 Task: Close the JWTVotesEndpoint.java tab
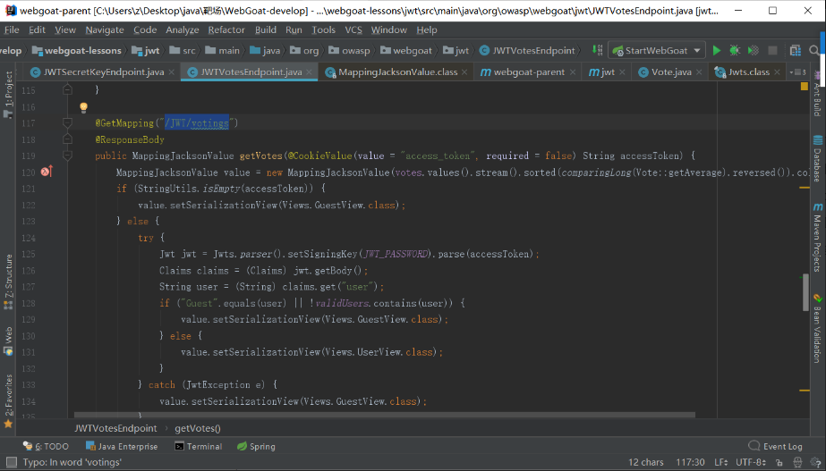pos(310,72)
